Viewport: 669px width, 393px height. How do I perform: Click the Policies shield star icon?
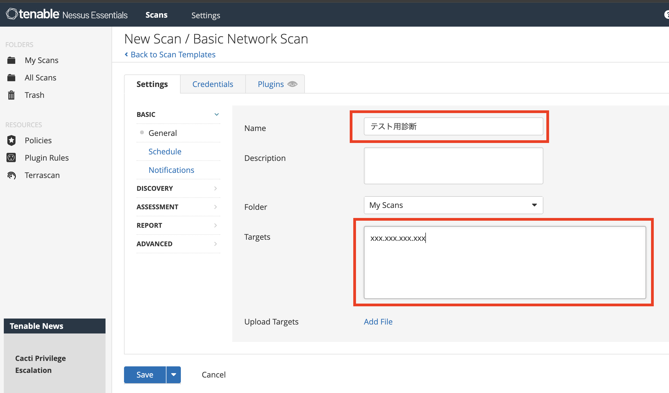[x=11, y=140]
